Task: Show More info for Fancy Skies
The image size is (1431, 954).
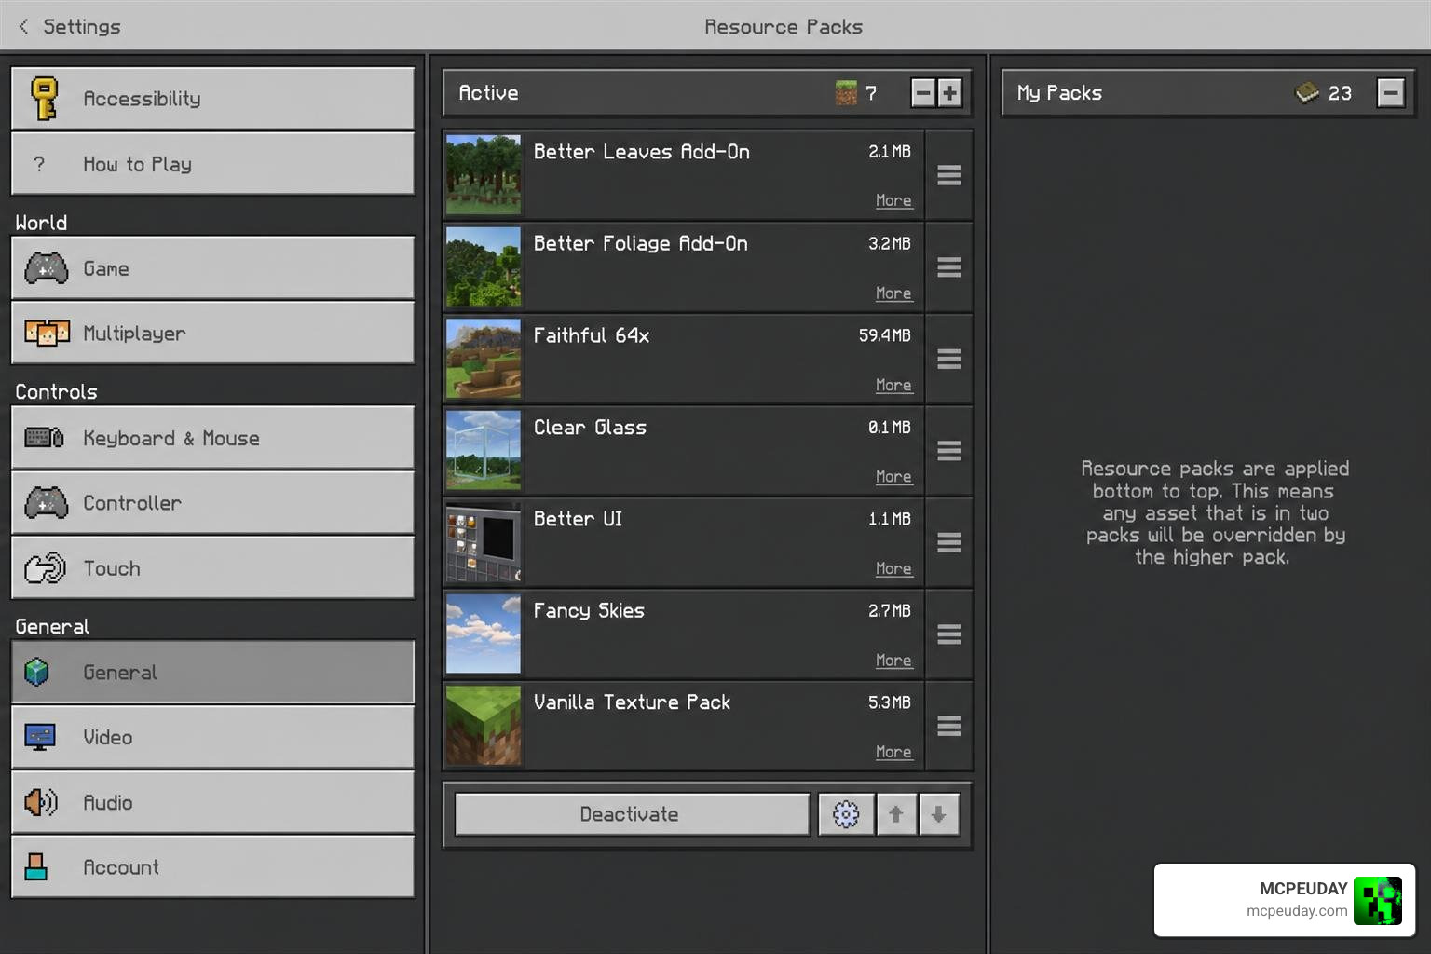Action: click(x=893, y=660)
